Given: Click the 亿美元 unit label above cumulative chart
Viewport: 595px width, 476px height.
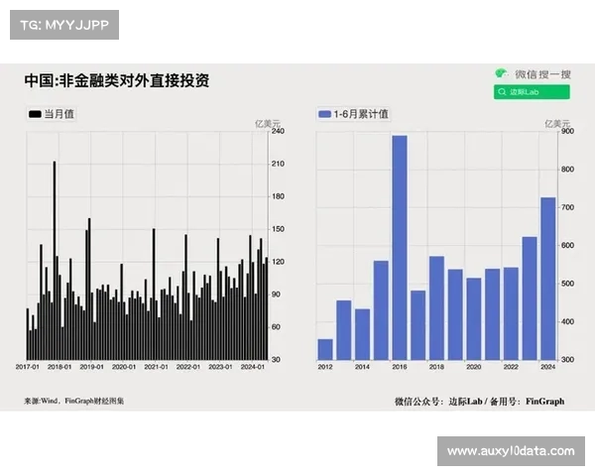Looking at the screenshot, I should click(557, 124).
